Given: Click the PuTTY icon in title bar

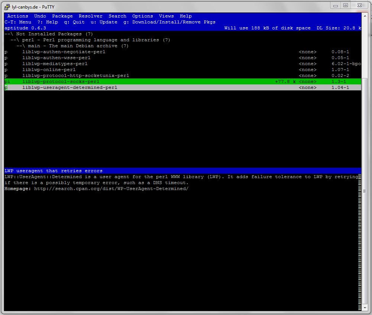Looking at the screenshot, I should click(7, 6).
